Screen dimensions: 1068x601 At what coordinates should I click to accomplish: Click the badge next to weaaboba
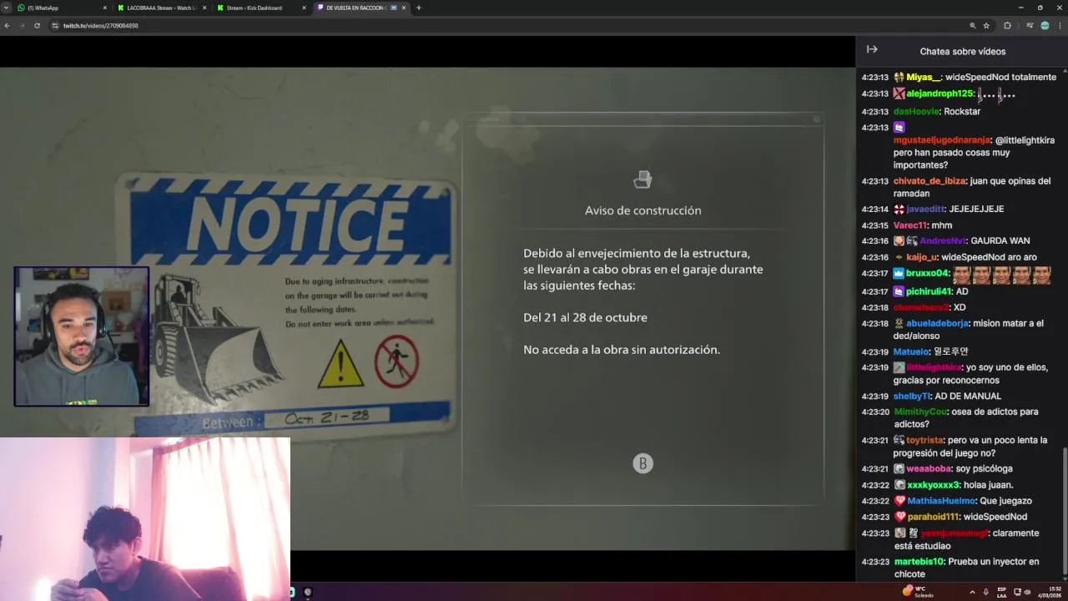(899, 469)
